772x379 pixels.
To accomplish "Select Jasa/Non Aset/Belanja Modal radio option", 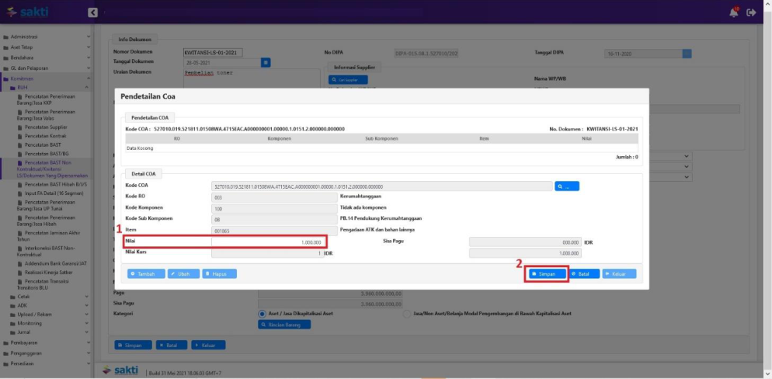I will pyautogui.click(x=407, y=314).
